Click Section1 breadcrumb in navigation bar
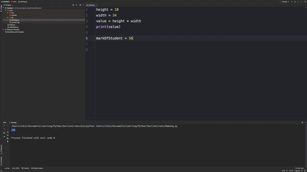This screenshot has width=307, height=172. coord(5,1)
